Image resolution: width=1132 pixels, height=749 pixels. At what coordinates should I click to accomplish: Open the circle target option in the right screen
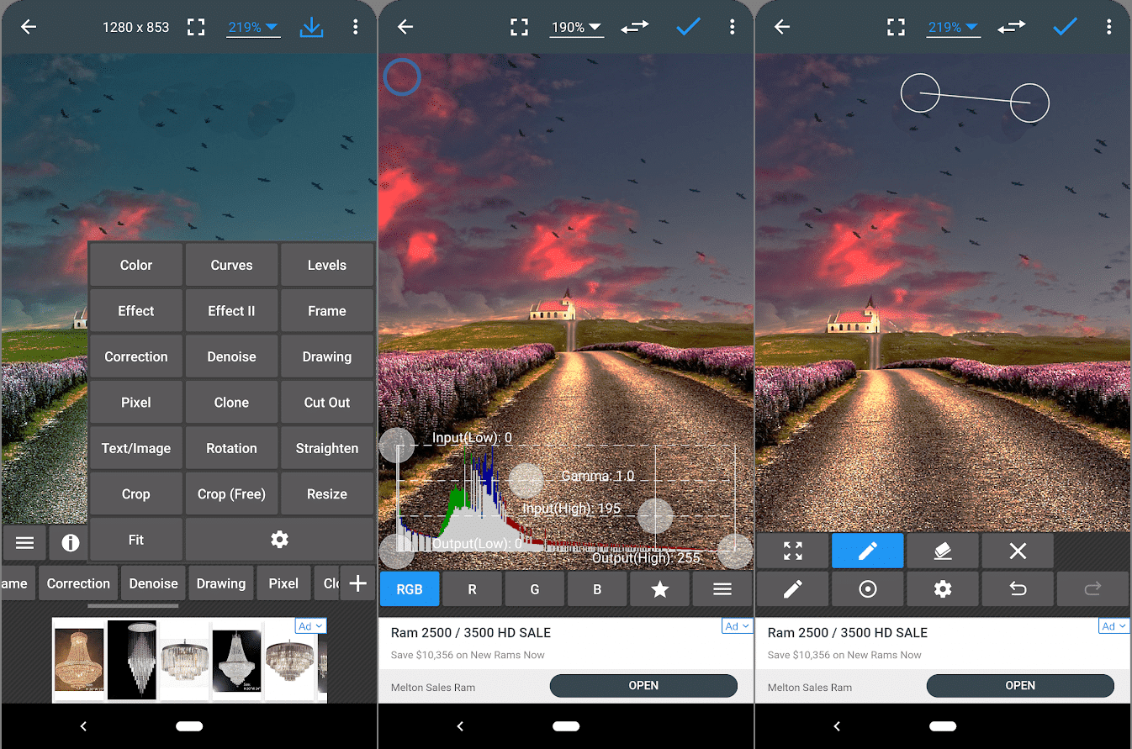coord(868,589)
